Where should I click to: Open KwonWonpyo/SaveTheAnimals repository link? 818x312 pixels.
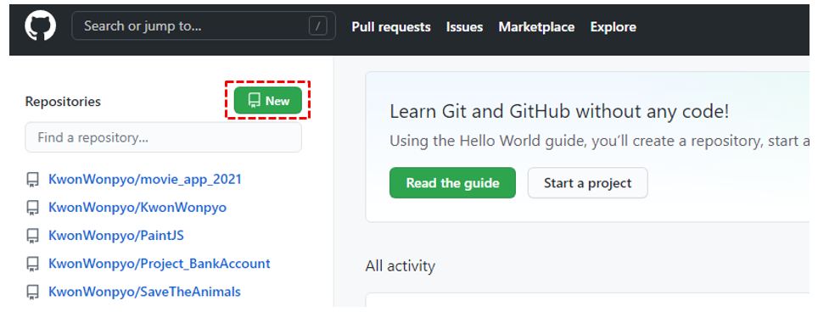coord(144,292)
